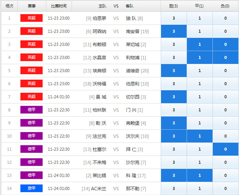Select win (3) for 伯恩茅 vs 狼队
Image resolution: width=239 pixels, height=195 pixels.
point(174,18)
